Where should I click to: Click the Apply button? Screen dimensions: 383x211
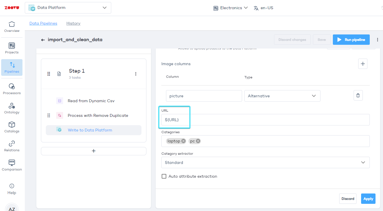368,199
